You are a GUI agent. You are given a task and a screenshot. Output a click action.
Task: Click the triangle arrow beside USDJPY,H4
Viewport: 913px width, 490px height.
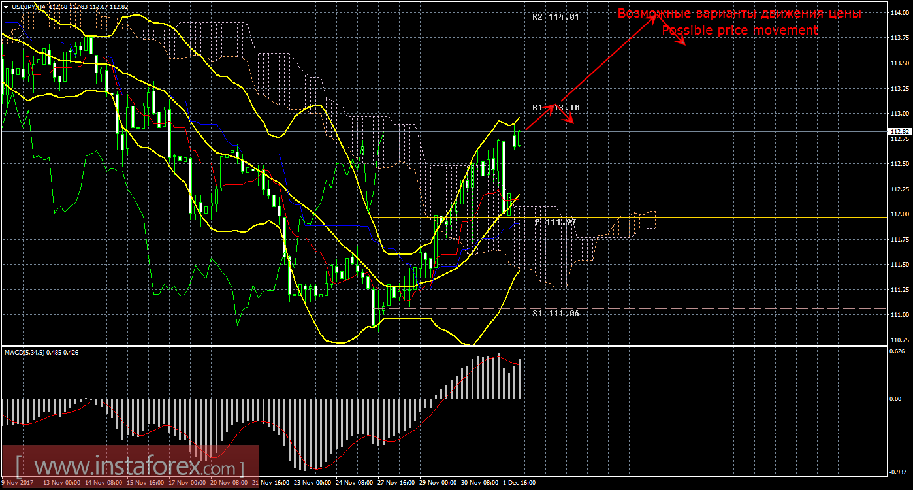click(6, 7)
